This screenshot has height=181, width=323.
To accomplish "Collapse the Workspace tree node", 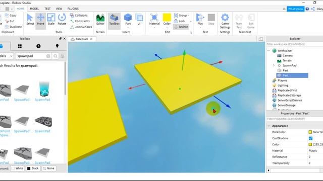I will click(x=268, y=50).
